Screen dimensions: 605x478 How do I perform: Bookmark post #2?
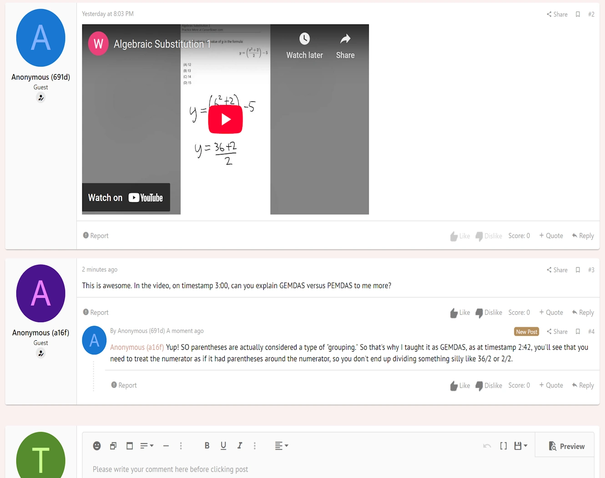point(578,15)
